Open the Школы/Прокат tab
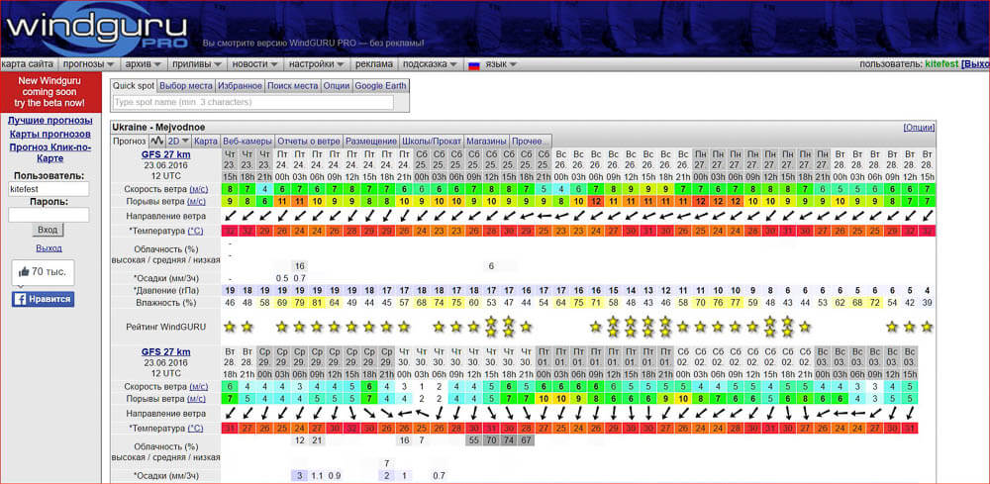 (x=432, y=141)
